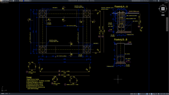Expand the Help menu dropdown arrow
Viewport: 169px width, 95px height.
coord(160,1)
